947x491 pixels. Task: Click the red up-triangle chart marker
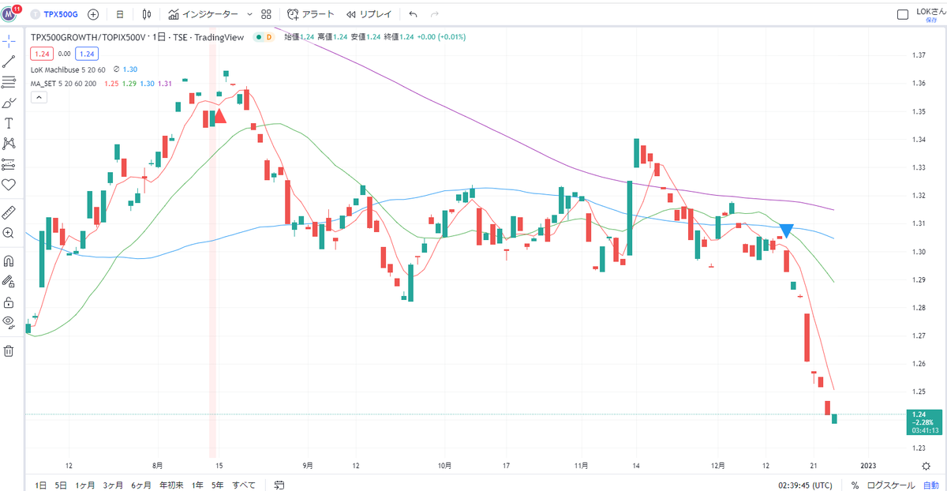click(x=219, y=116)
